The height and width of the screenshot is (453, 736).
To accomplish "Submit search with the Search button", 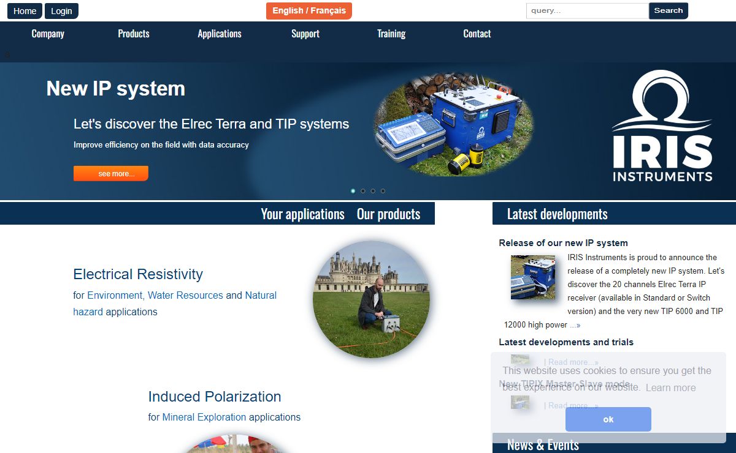I will 669,10.
